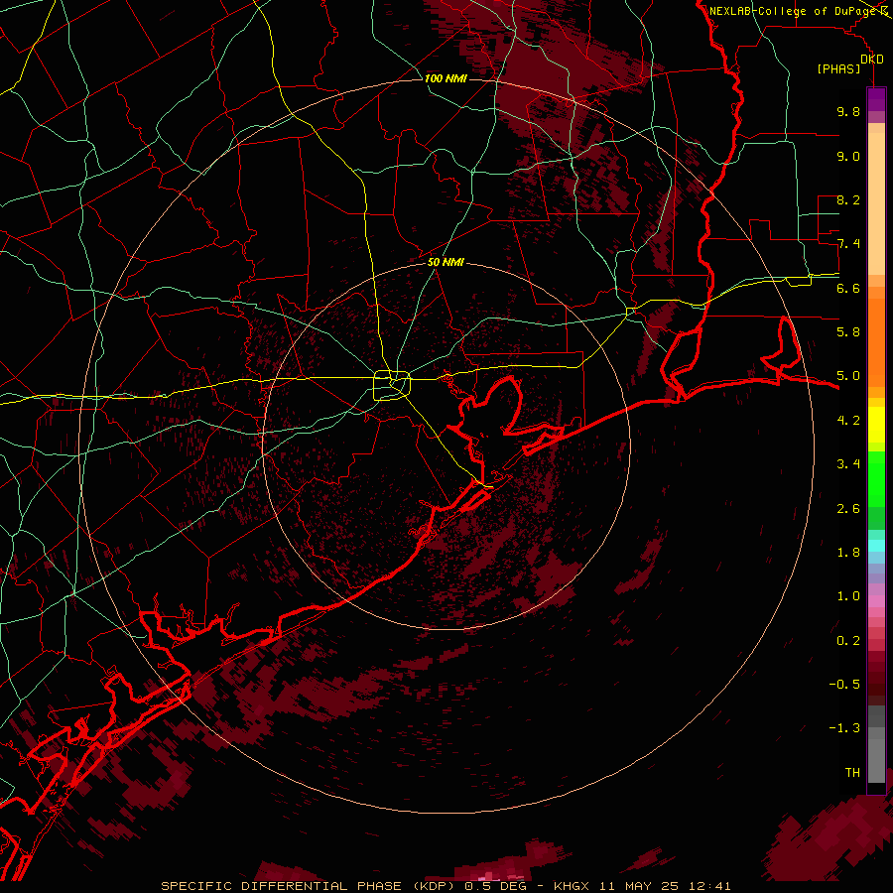Click "(KDP)" in the bottom caption
The height and width of the screenshot is (893, 893).
(x=433, y=886)
